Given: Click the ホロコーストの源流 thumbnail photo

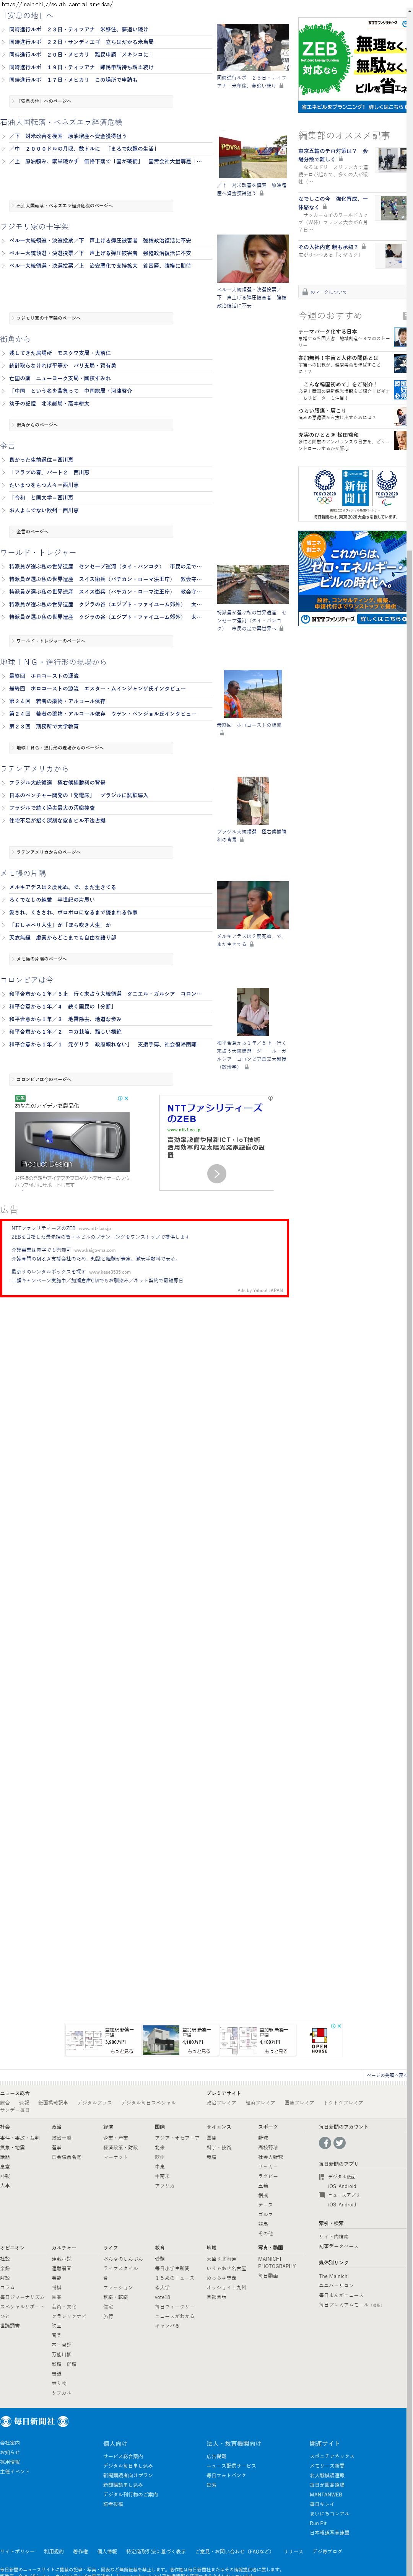Looking at the screenshot, I should click(x=253, y=694).
